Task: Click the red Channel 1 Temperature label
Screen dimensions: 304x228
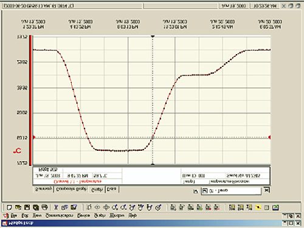Action: pyautogui.click(x=78, y=181)
